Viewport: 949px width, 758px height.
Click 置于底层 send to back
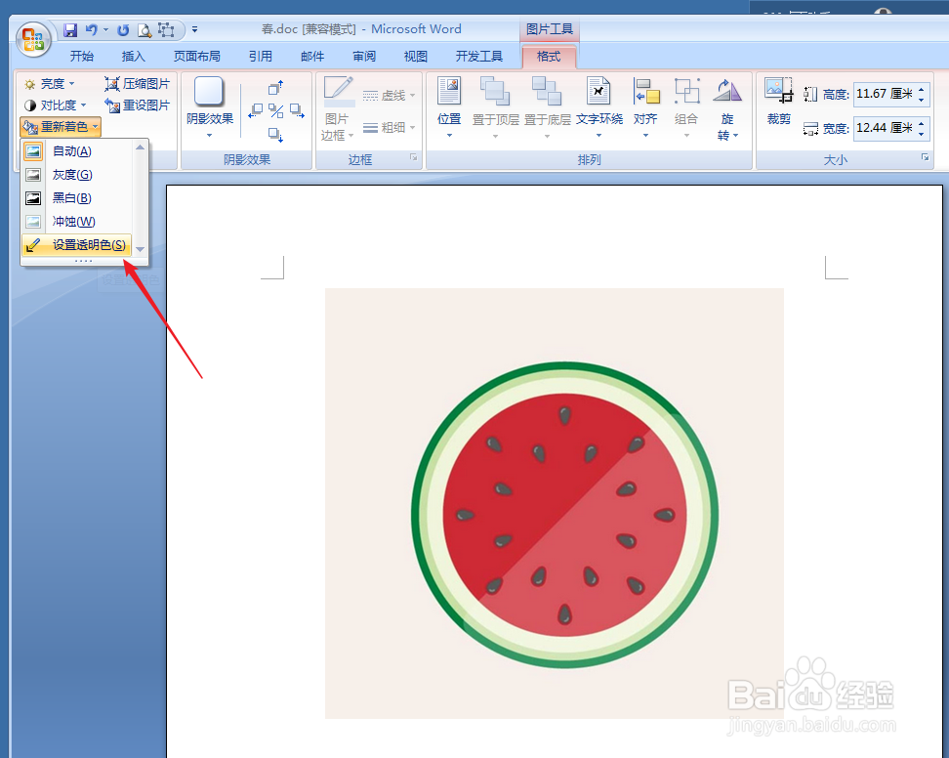[547, 108]
